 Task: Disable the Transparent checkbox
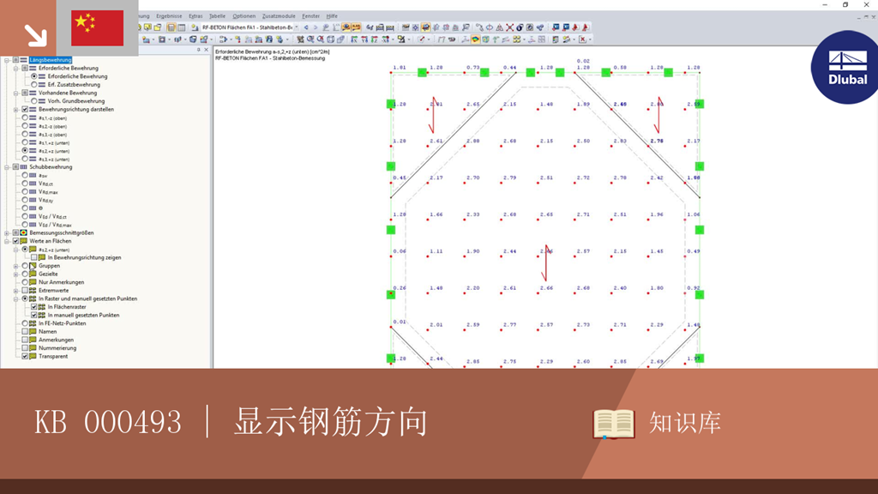[x=25, y=356]
